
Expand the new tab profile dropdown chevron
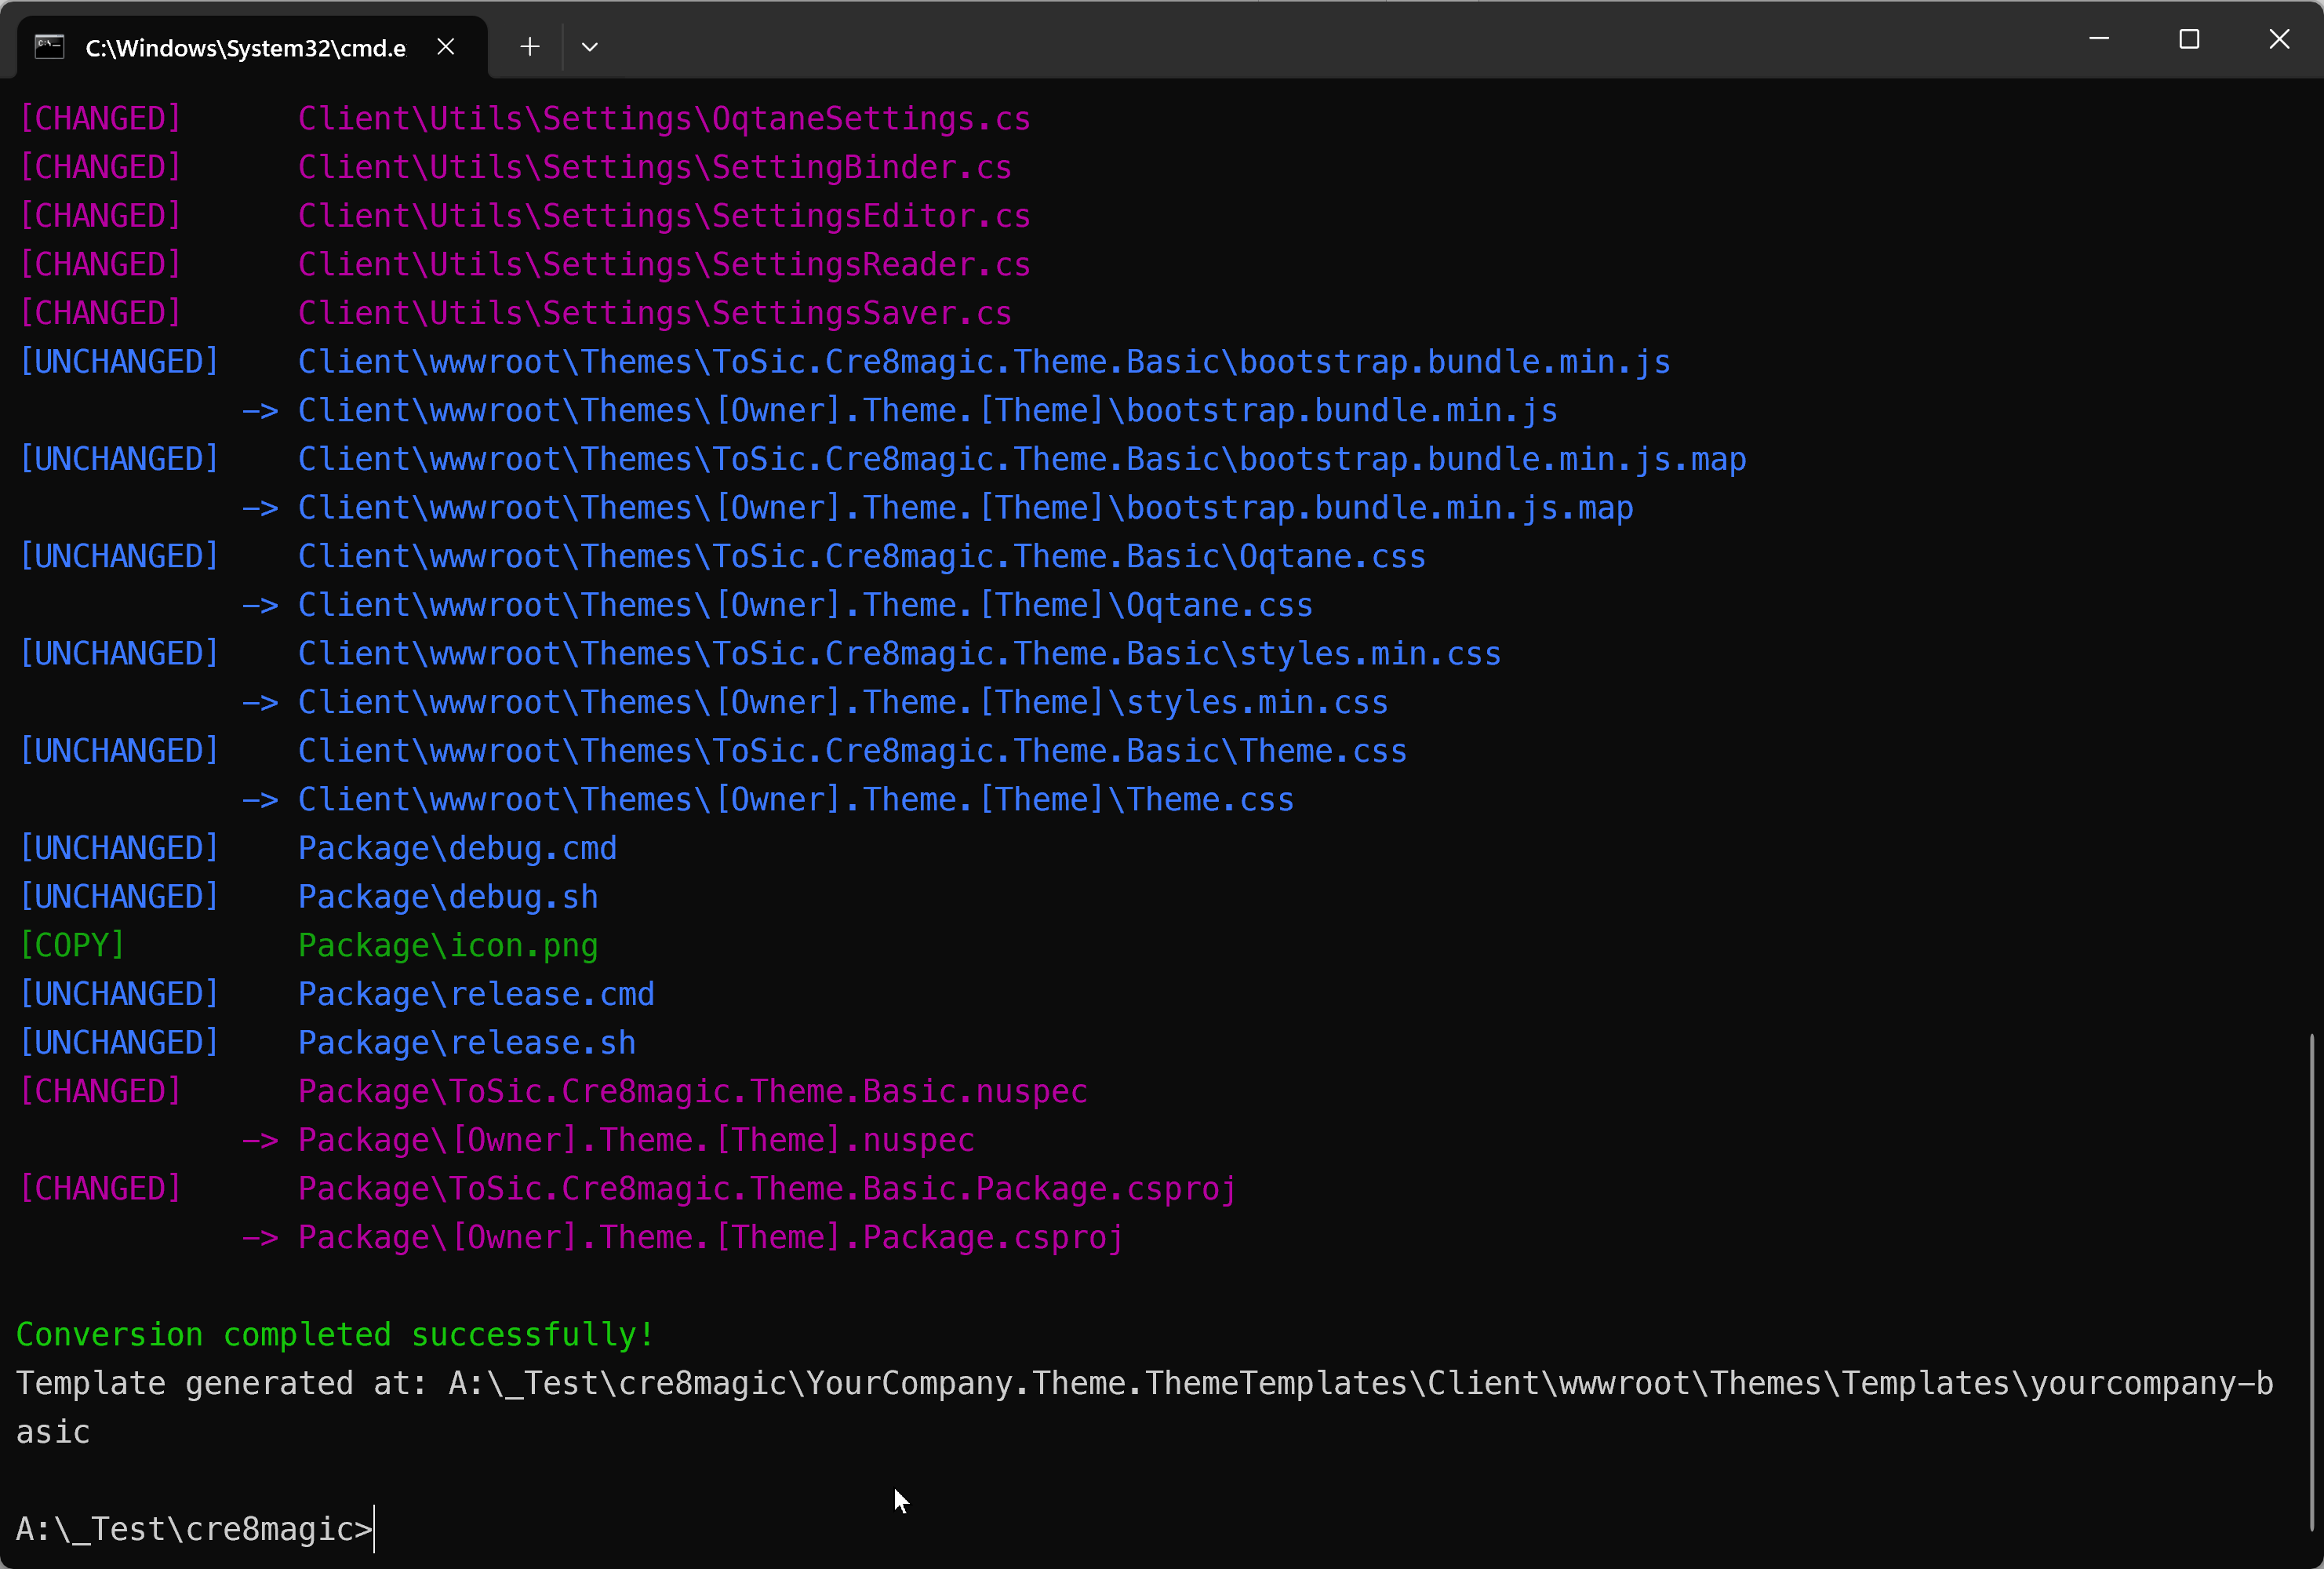(x=590, y=47)
